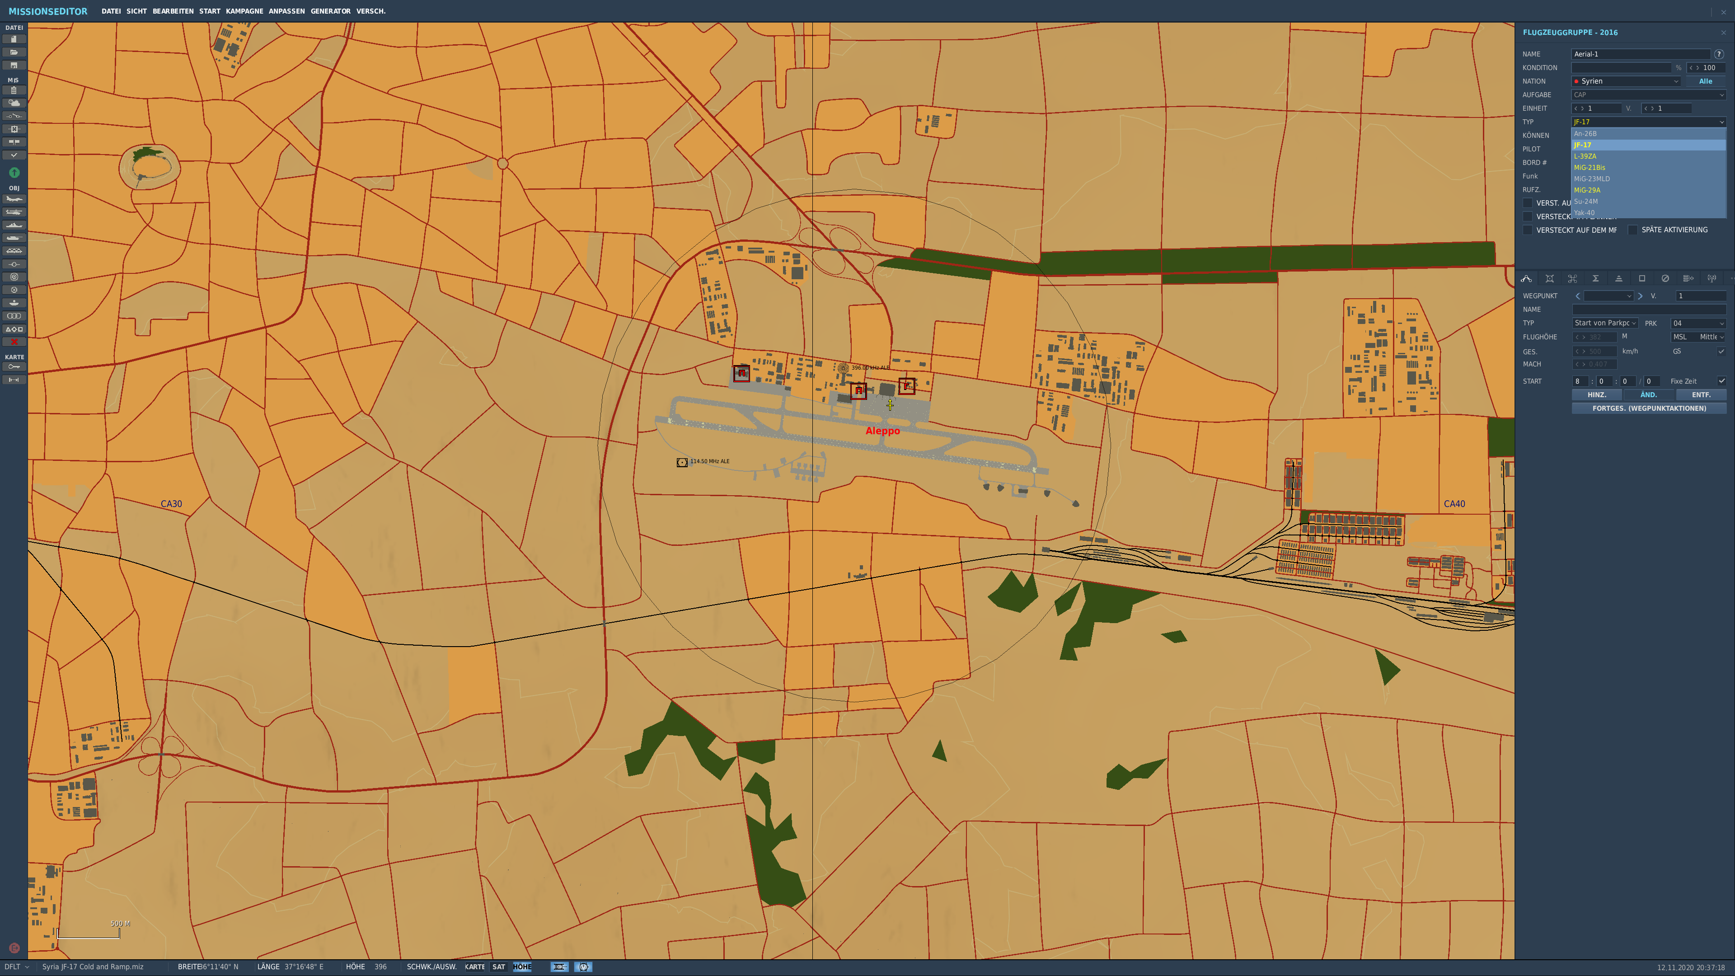Image resolution: width=1735 pixels, height=976 pixels.
Task: Toggle the GS ground speed checkbox
Action: 1721,352
